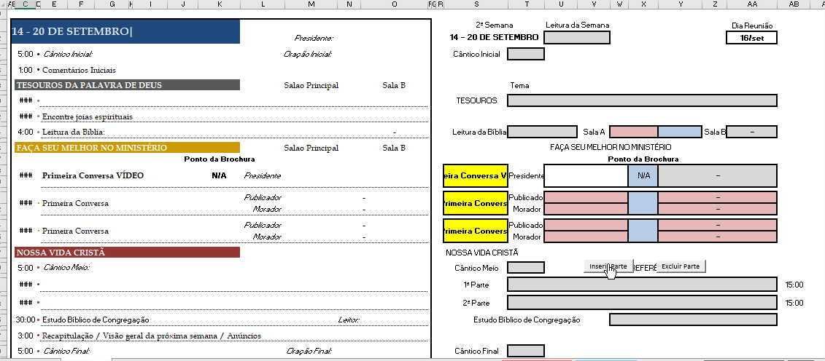Select the pink Sala A cell
Viewport: 825px width, 361px height.
point(634,132)
